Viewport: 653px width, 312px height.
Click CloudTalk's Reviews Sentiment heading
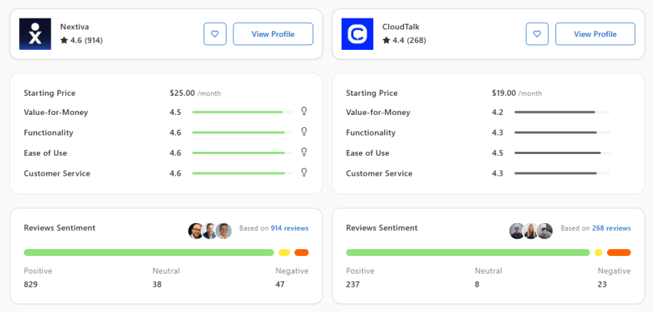click(382, 228)
